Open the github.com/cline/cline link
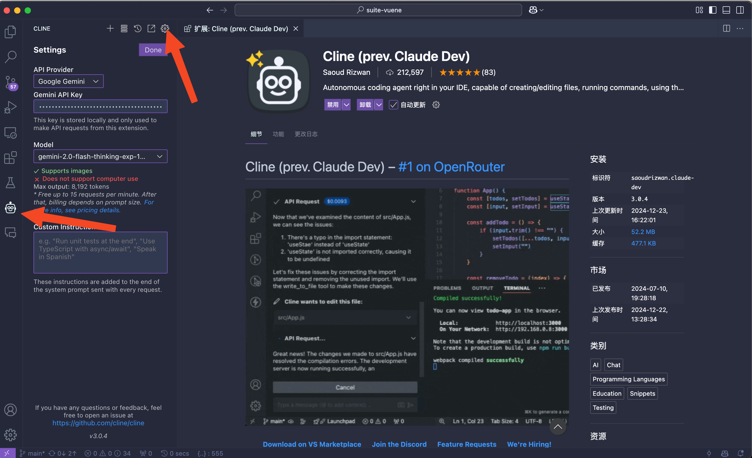This screenshot has height=458, width=752. point(98,423)
